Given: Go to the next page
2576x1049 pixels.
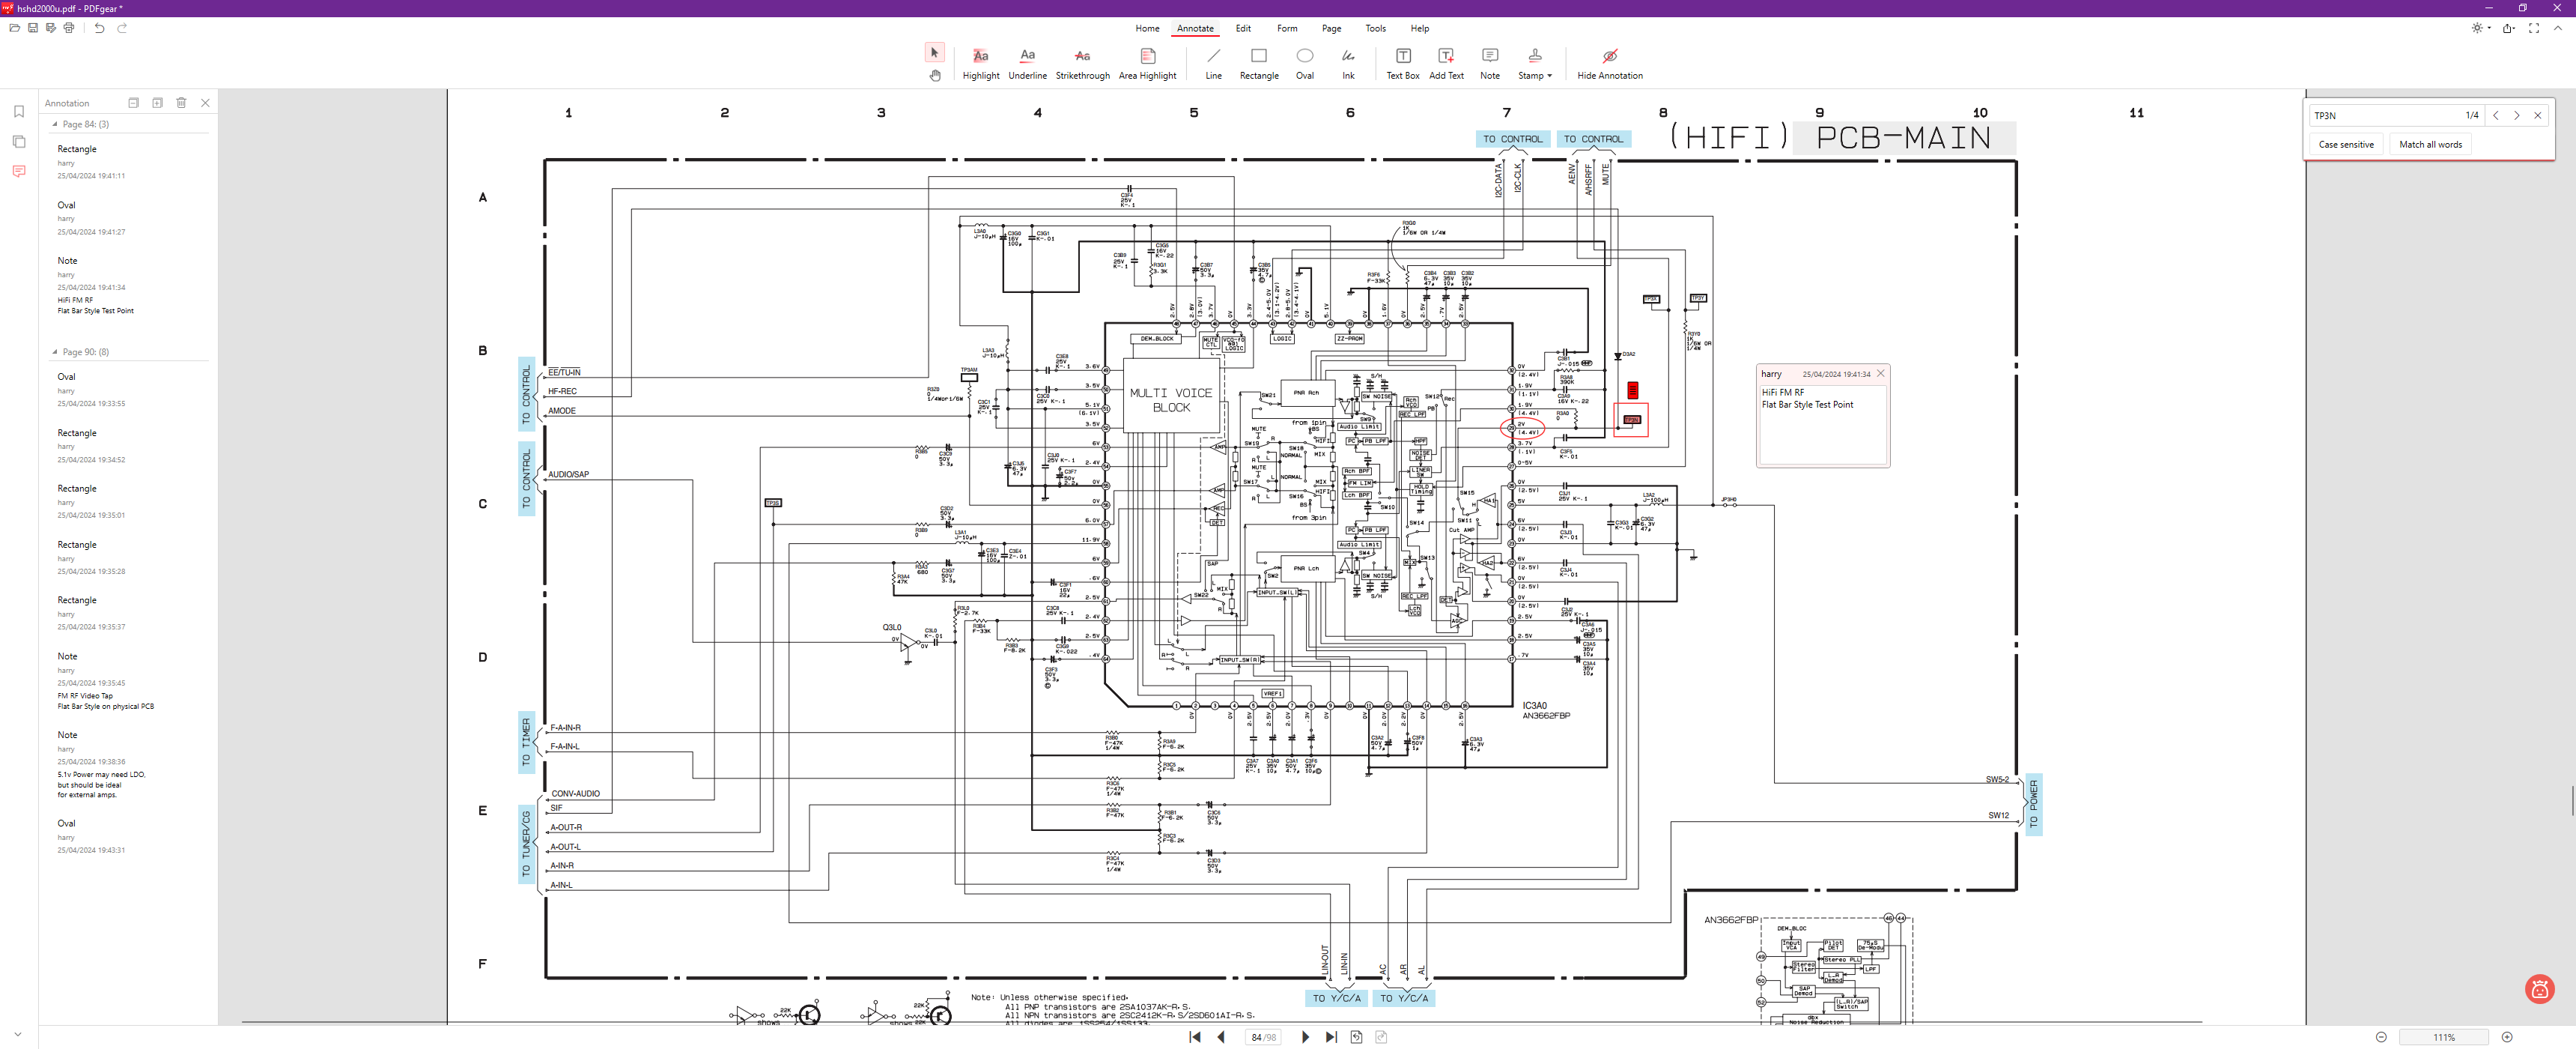Looking at the screenshot, I should (1305, 1037).
